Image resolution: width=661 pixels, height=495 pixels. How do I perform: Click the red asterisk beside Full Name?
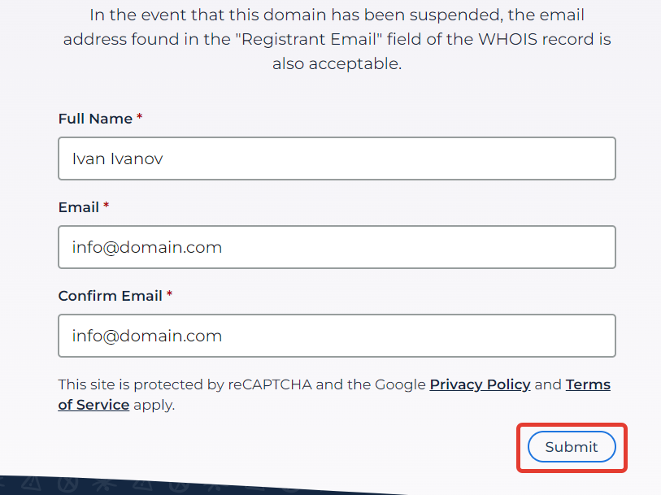[x=140, y=117]
